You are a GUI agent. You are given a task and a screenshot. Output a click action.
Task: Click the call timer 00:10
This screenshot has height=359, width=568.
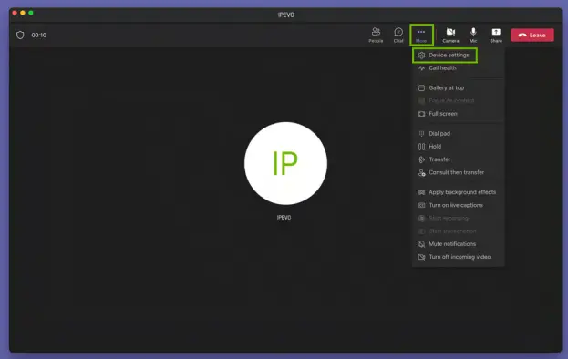pos(39,36)
